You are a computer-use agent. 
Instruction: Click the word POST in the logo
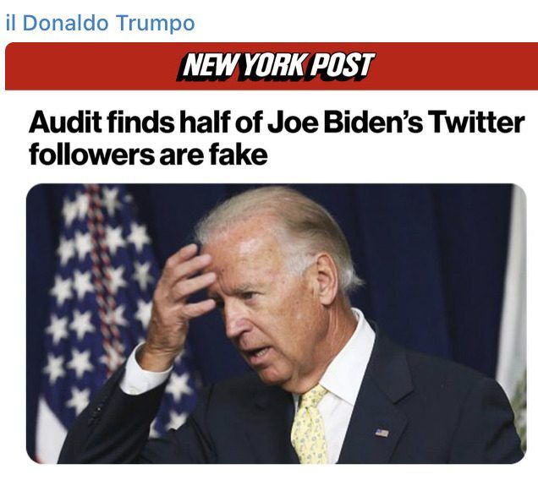(341, 67)
